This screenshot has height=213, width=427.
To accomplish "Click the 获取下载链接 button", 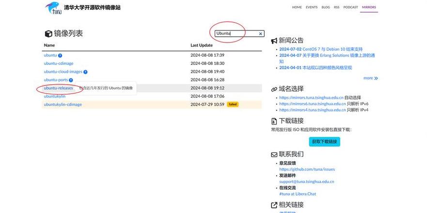I will (x=324, y=142).
